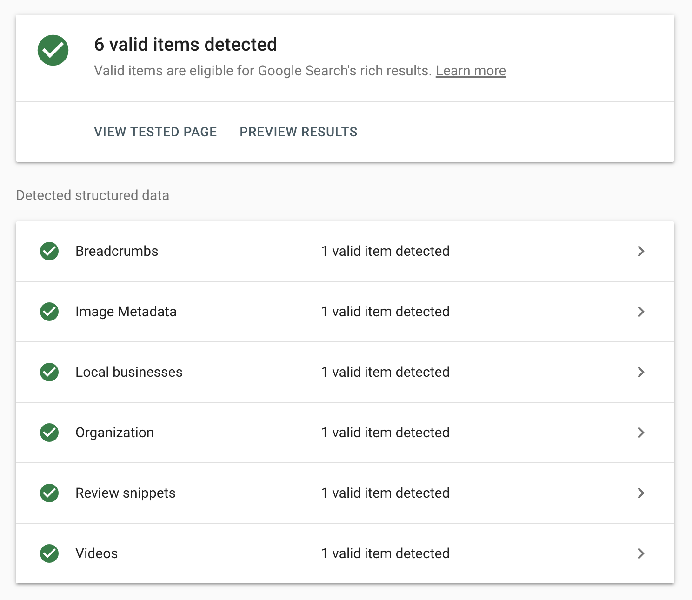Click VIEW TESTED PAGE
The height and width of the screenshot is (600, 692).
pyautogui.click(x=155, y=132)
